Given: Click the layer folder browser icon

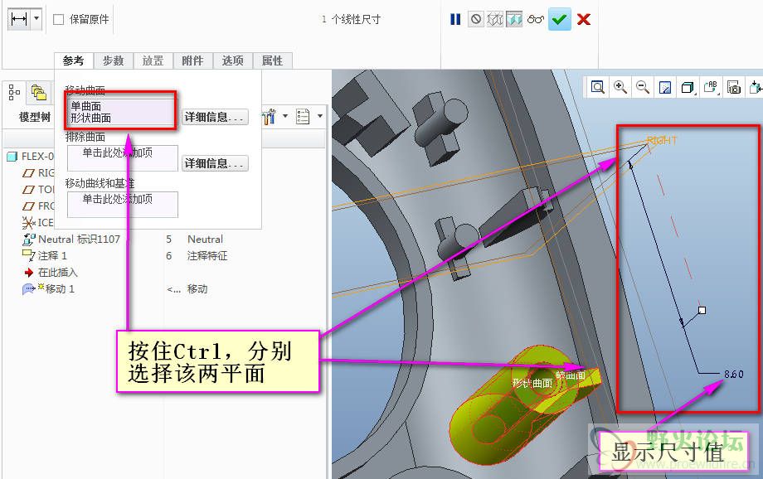Looking at the screenshot, I should coord(38,91).
